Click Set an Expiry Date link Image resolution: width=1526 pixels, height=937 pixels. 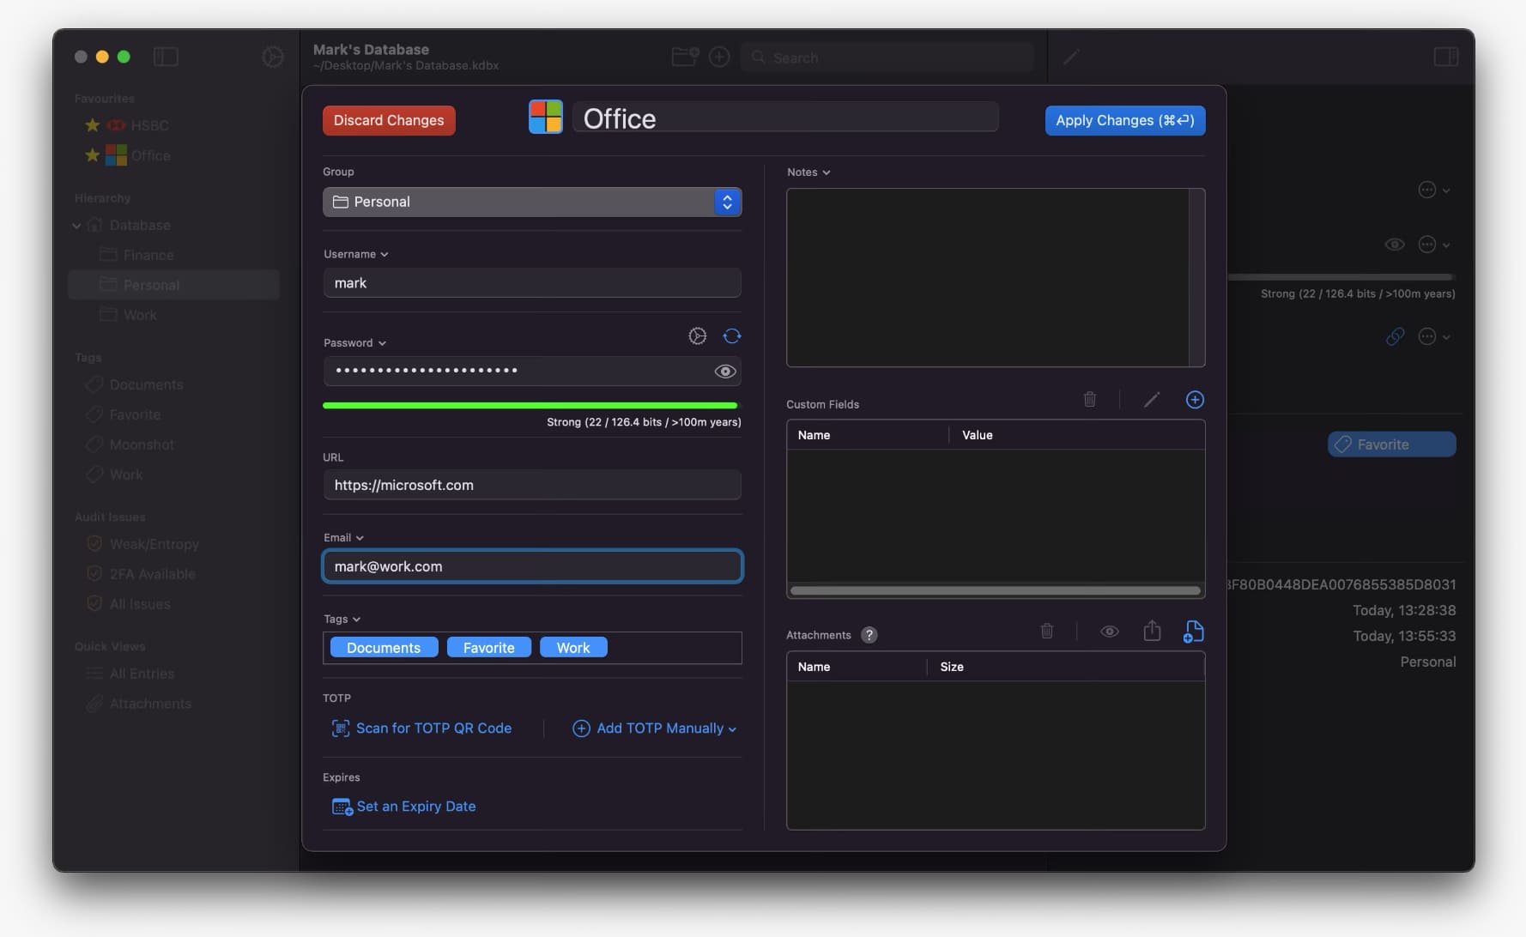pos(415,807)
